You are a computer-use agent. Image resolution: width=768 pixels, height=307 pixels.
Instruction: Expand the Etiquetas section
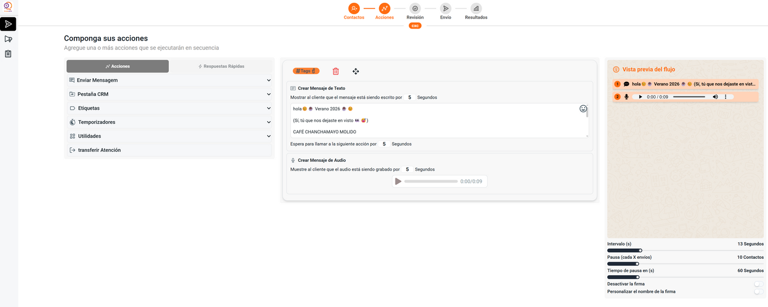point(170,109)
